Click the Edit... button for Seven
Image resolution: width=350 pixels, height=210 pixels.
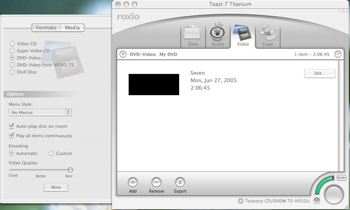click(x=320, y=74)
